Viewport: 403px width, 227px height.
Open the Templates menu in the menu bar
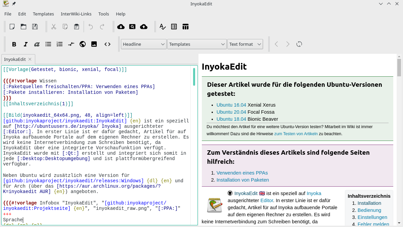tap(43, 14)
